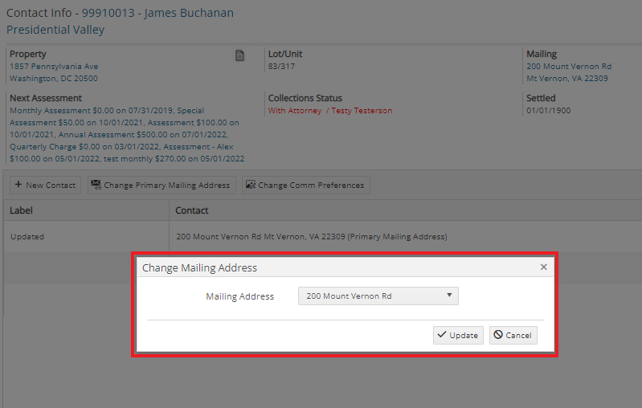Image resolution: width=642 pixels, height=408 pixels.
Task: Click the Presidential Valley link
Action: point(55,30)
